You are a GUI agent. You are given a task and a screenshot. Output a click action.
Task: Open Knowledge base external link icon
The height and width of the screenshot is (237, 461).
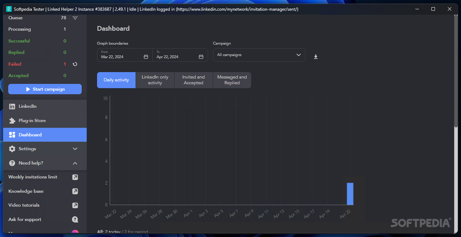[x=75, y=191]
